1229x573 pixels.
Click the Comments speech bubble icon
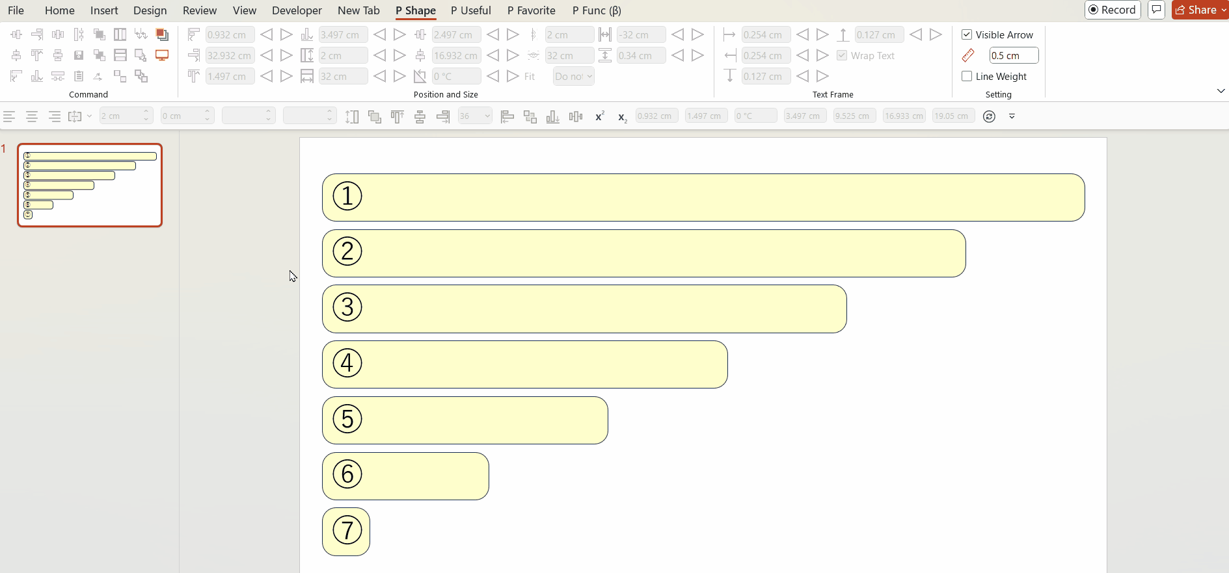(x=1156, y=10)
